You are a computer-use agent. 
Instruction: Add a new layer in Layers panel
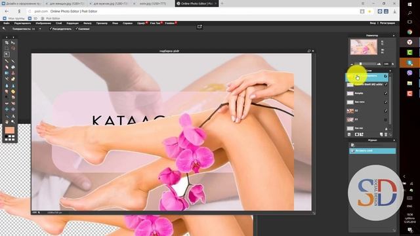click(x=381, y=134)
